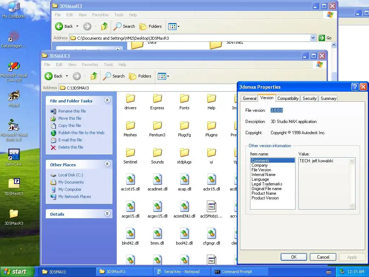The image size is (369, 277).
Task: Click Cancel in 3dsmax Properties dialog
Action: click(x=323, y=257)
